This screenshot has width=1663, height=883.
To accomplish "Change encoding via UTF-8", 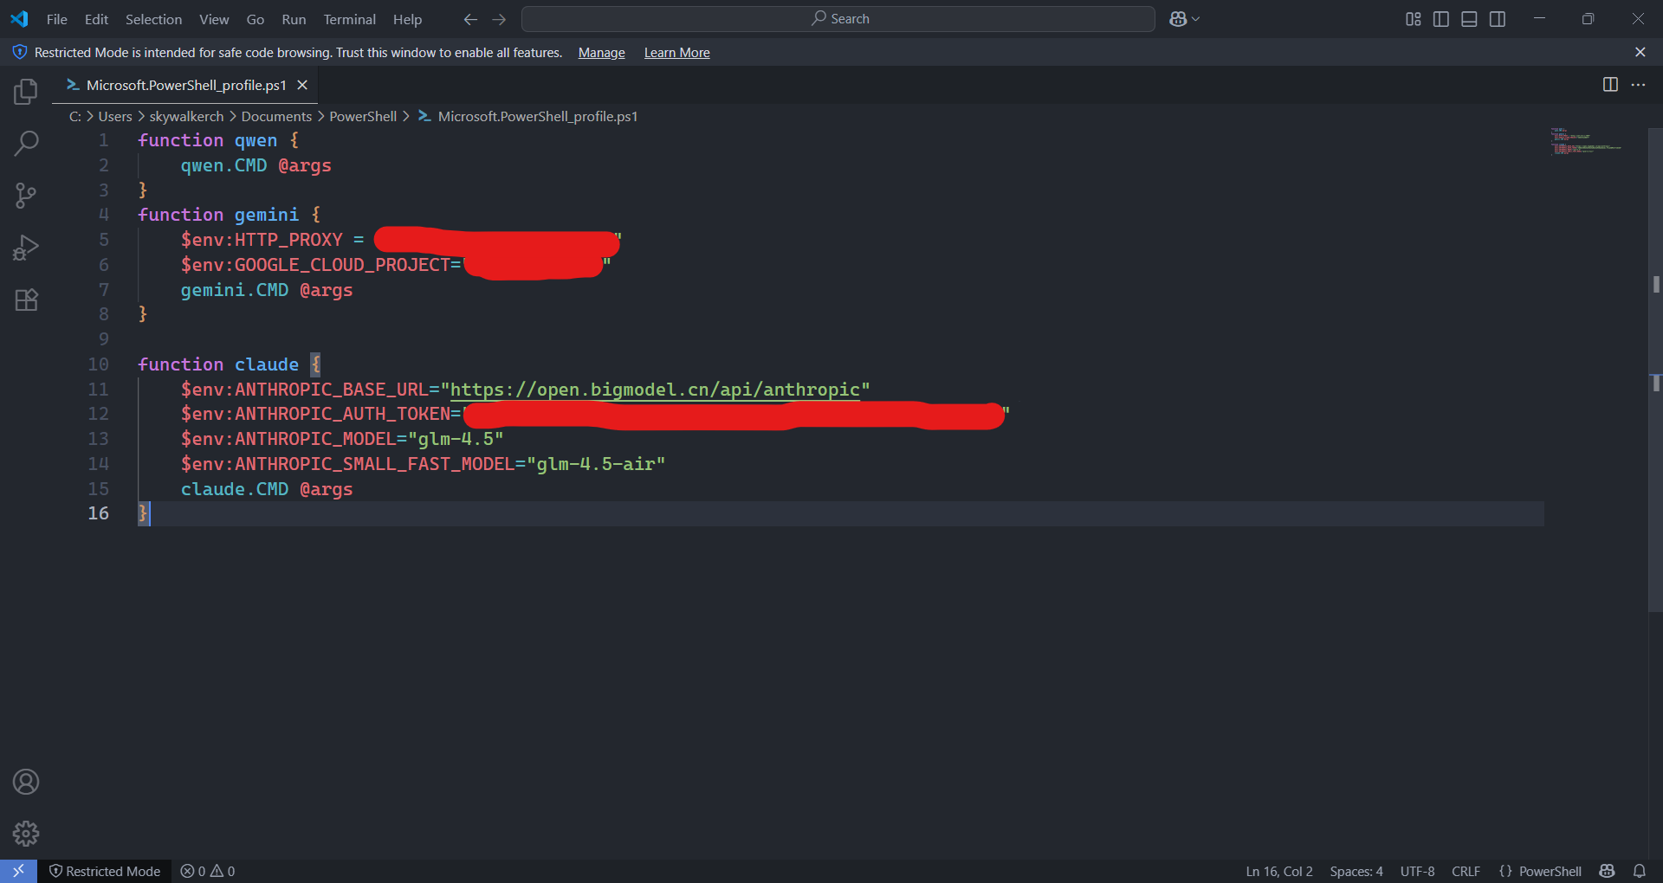I will pos(1417,871).
